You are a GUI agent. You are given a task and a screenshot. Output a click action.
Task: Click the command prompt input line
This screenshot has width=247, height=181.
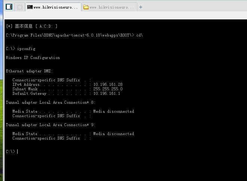click(12, 152)
